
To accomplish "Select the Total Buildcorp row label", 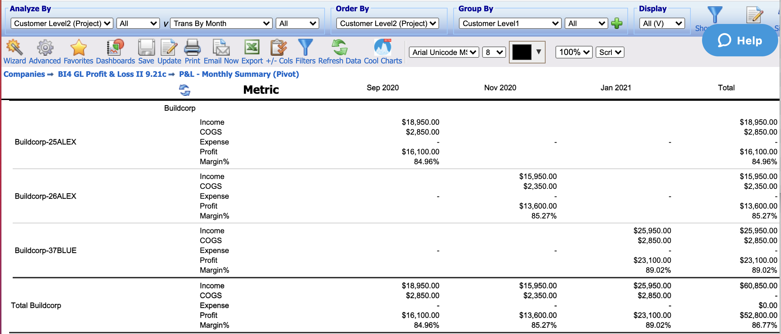I will click(36, 305).
